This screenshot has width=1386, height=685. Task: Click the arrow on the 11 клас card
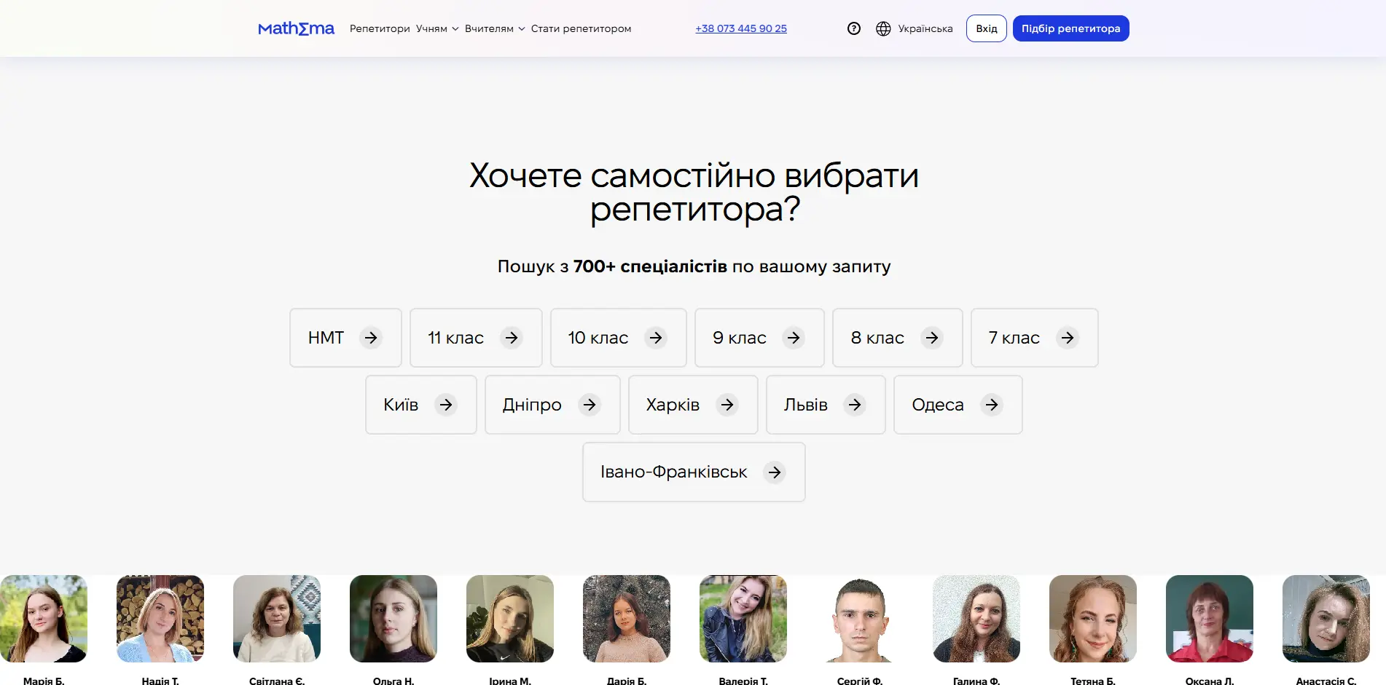click(x=512, y=338)
